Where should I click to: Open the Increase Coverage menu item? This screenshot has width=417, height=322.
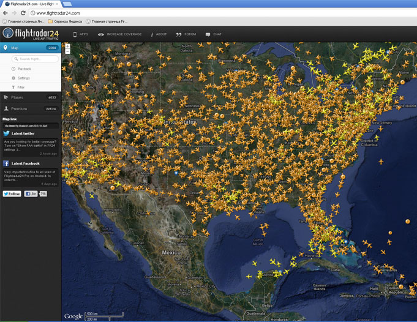119,34
